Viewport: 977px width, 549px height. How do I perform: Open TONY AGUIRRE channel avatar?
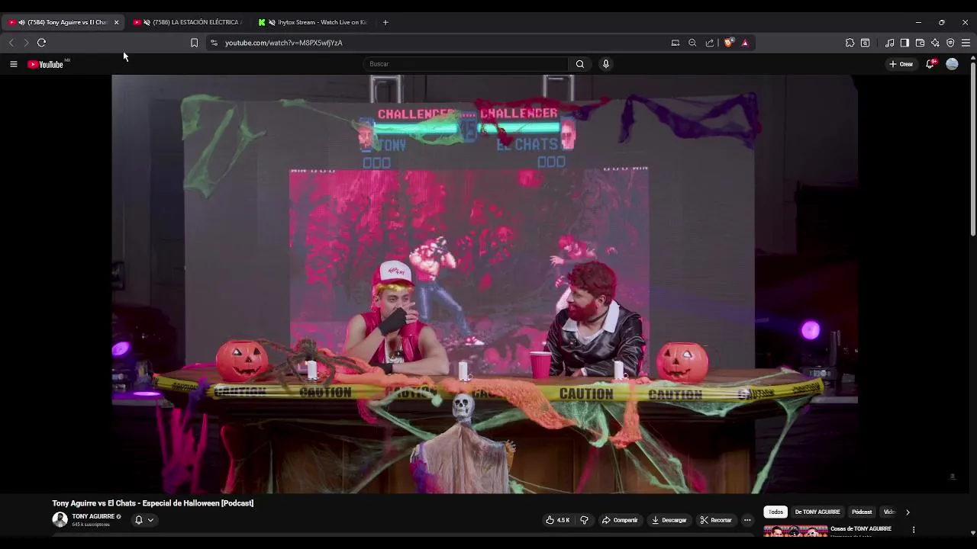60,520
